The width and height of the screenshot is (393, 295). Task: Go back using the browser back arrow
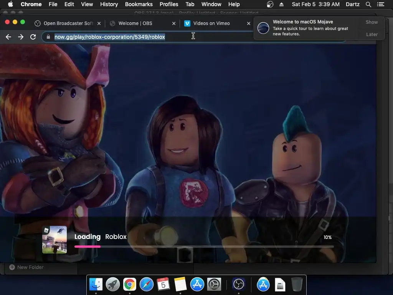[x=8, y=37]
